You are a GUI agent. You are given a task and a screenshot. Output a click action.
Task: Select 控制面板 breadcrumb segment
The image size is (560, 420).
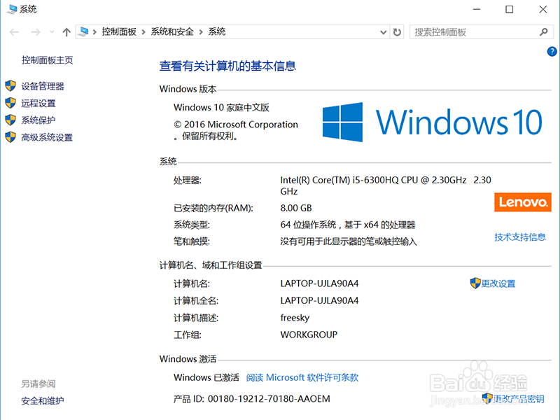click(119, 31)
